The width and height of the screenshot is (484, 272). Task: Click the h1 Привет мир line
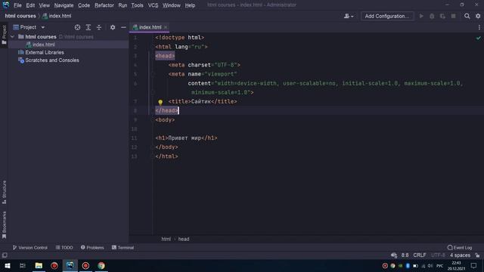187,138
